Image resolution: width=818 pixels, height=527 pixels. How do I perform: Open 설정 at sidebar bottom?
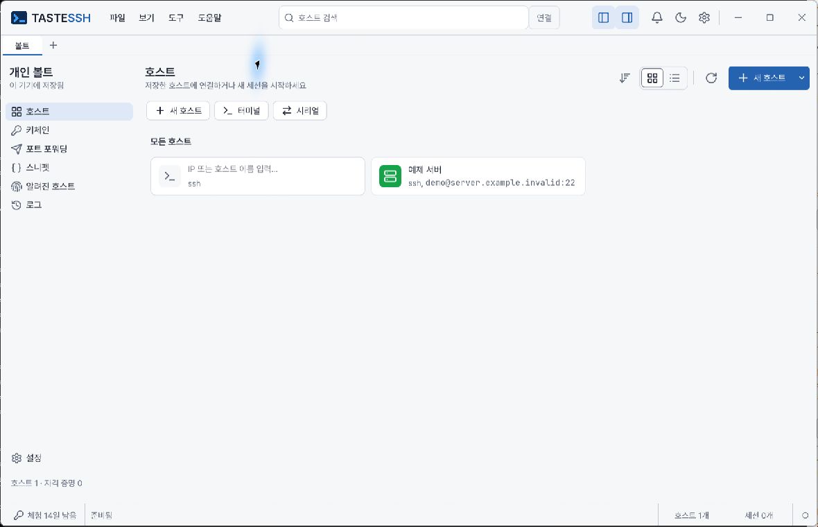pos(69,458)
